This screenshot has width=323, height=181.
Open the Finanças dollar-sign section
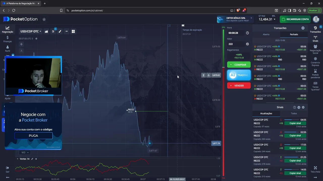click(8, 39)
